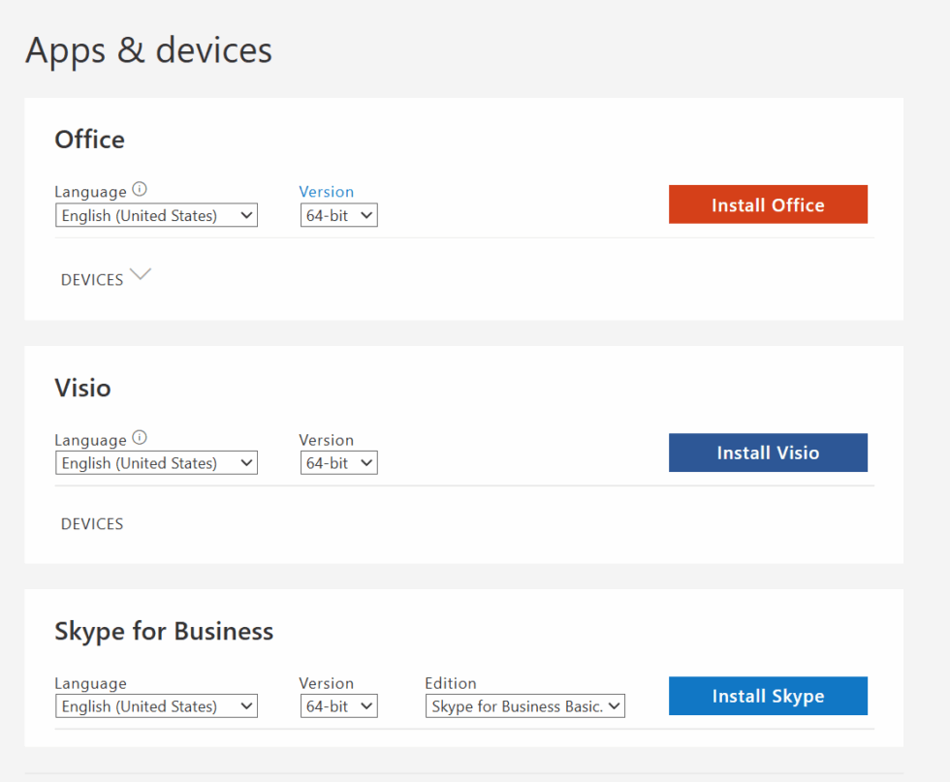Click the down arrow on the Visio language selector
This screenshot has height=782, width=950.
(247, 462)
